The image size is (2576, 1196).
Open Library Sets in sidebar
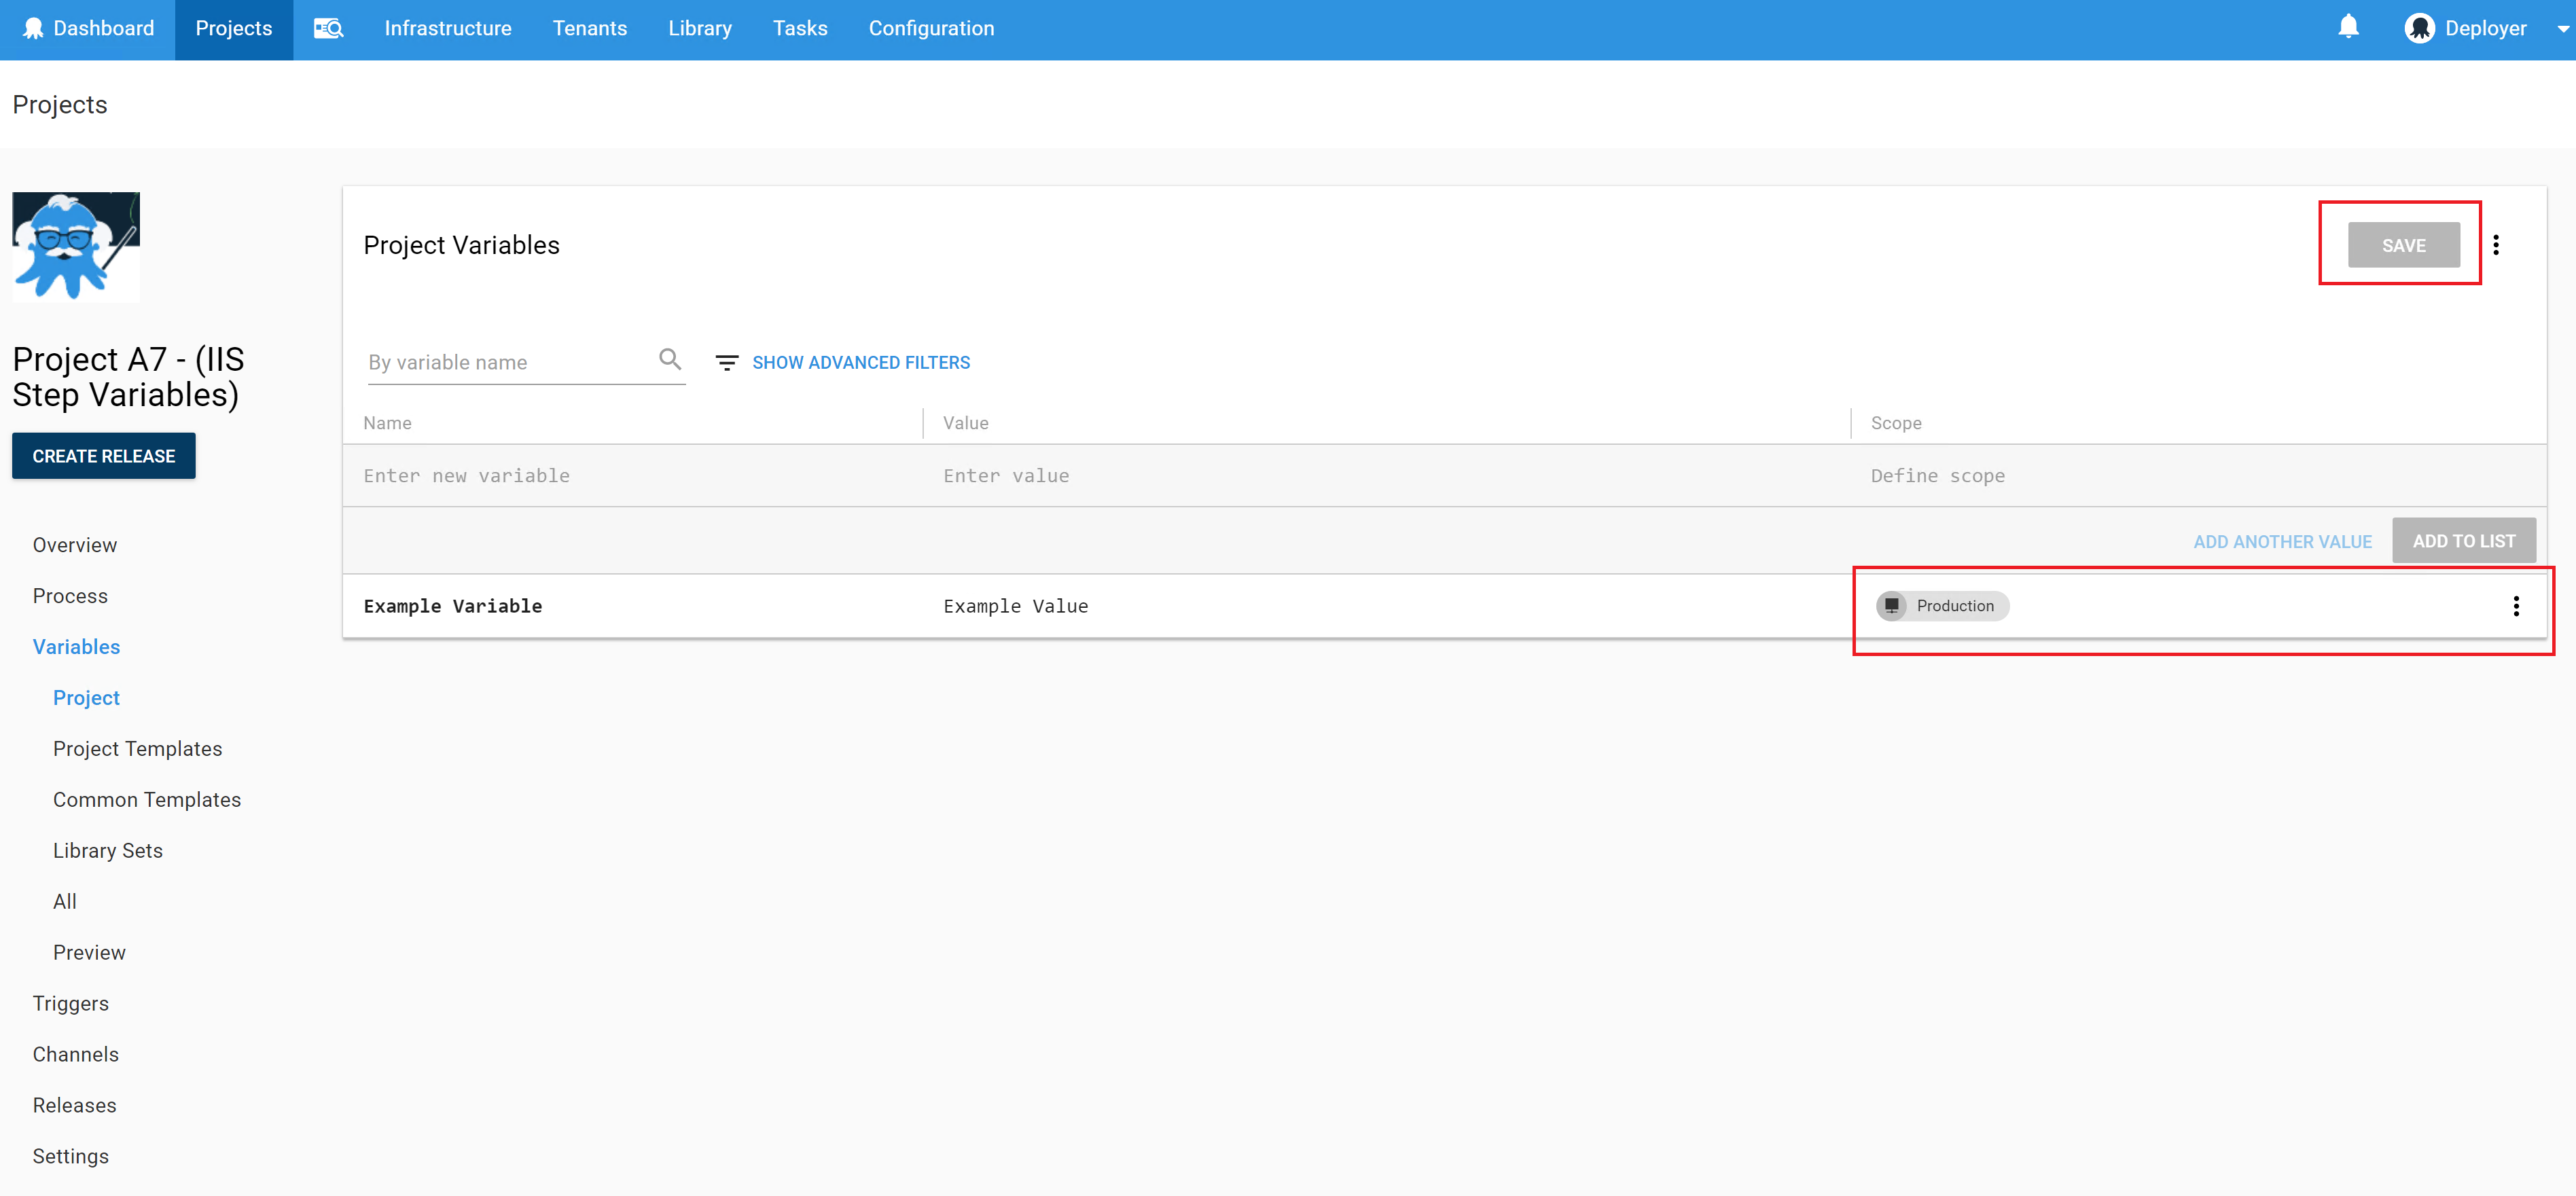tap(108, 851)
